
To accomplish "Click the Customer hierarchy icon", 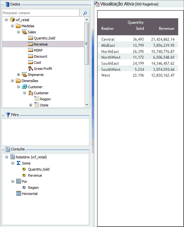I will point(31,93).
